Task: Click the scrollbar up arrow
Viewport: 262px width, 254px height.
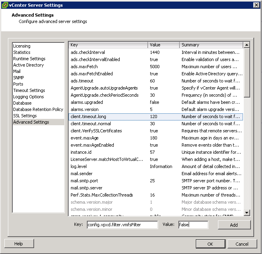Action: coord(247,45)
